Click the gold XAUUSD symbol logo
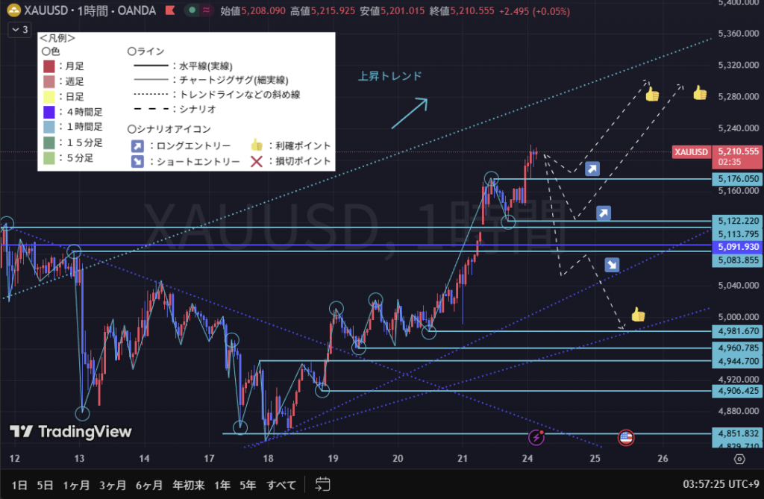This screenshot has width=764, height=499. (x=13, y=12)
